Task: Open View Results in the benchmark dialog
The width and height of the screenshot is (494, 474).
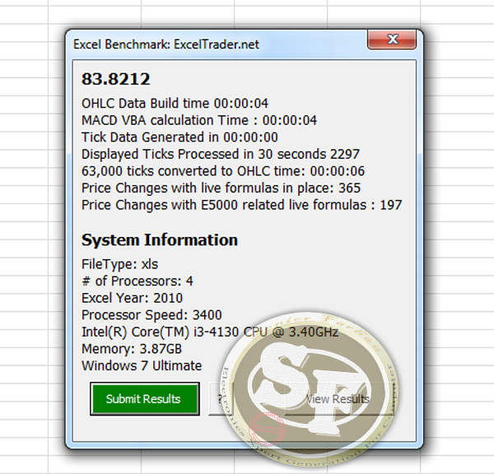Action: point(338,399)
